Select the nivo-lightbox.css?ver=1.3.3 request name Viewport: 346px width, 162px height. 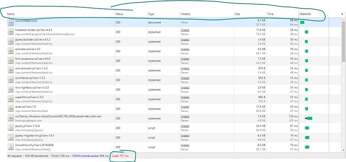(x=32, y=88)
